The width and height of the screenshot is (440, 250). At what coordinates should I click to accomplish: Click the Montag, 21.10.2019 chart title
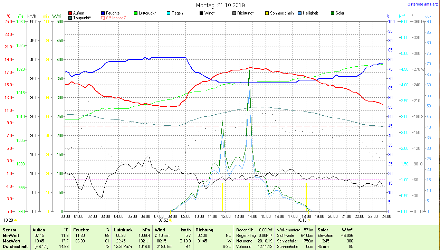pos(220,5)
